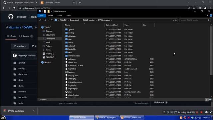
Task: Click the Back arrow in File Explorer
Action: [40, 20]
